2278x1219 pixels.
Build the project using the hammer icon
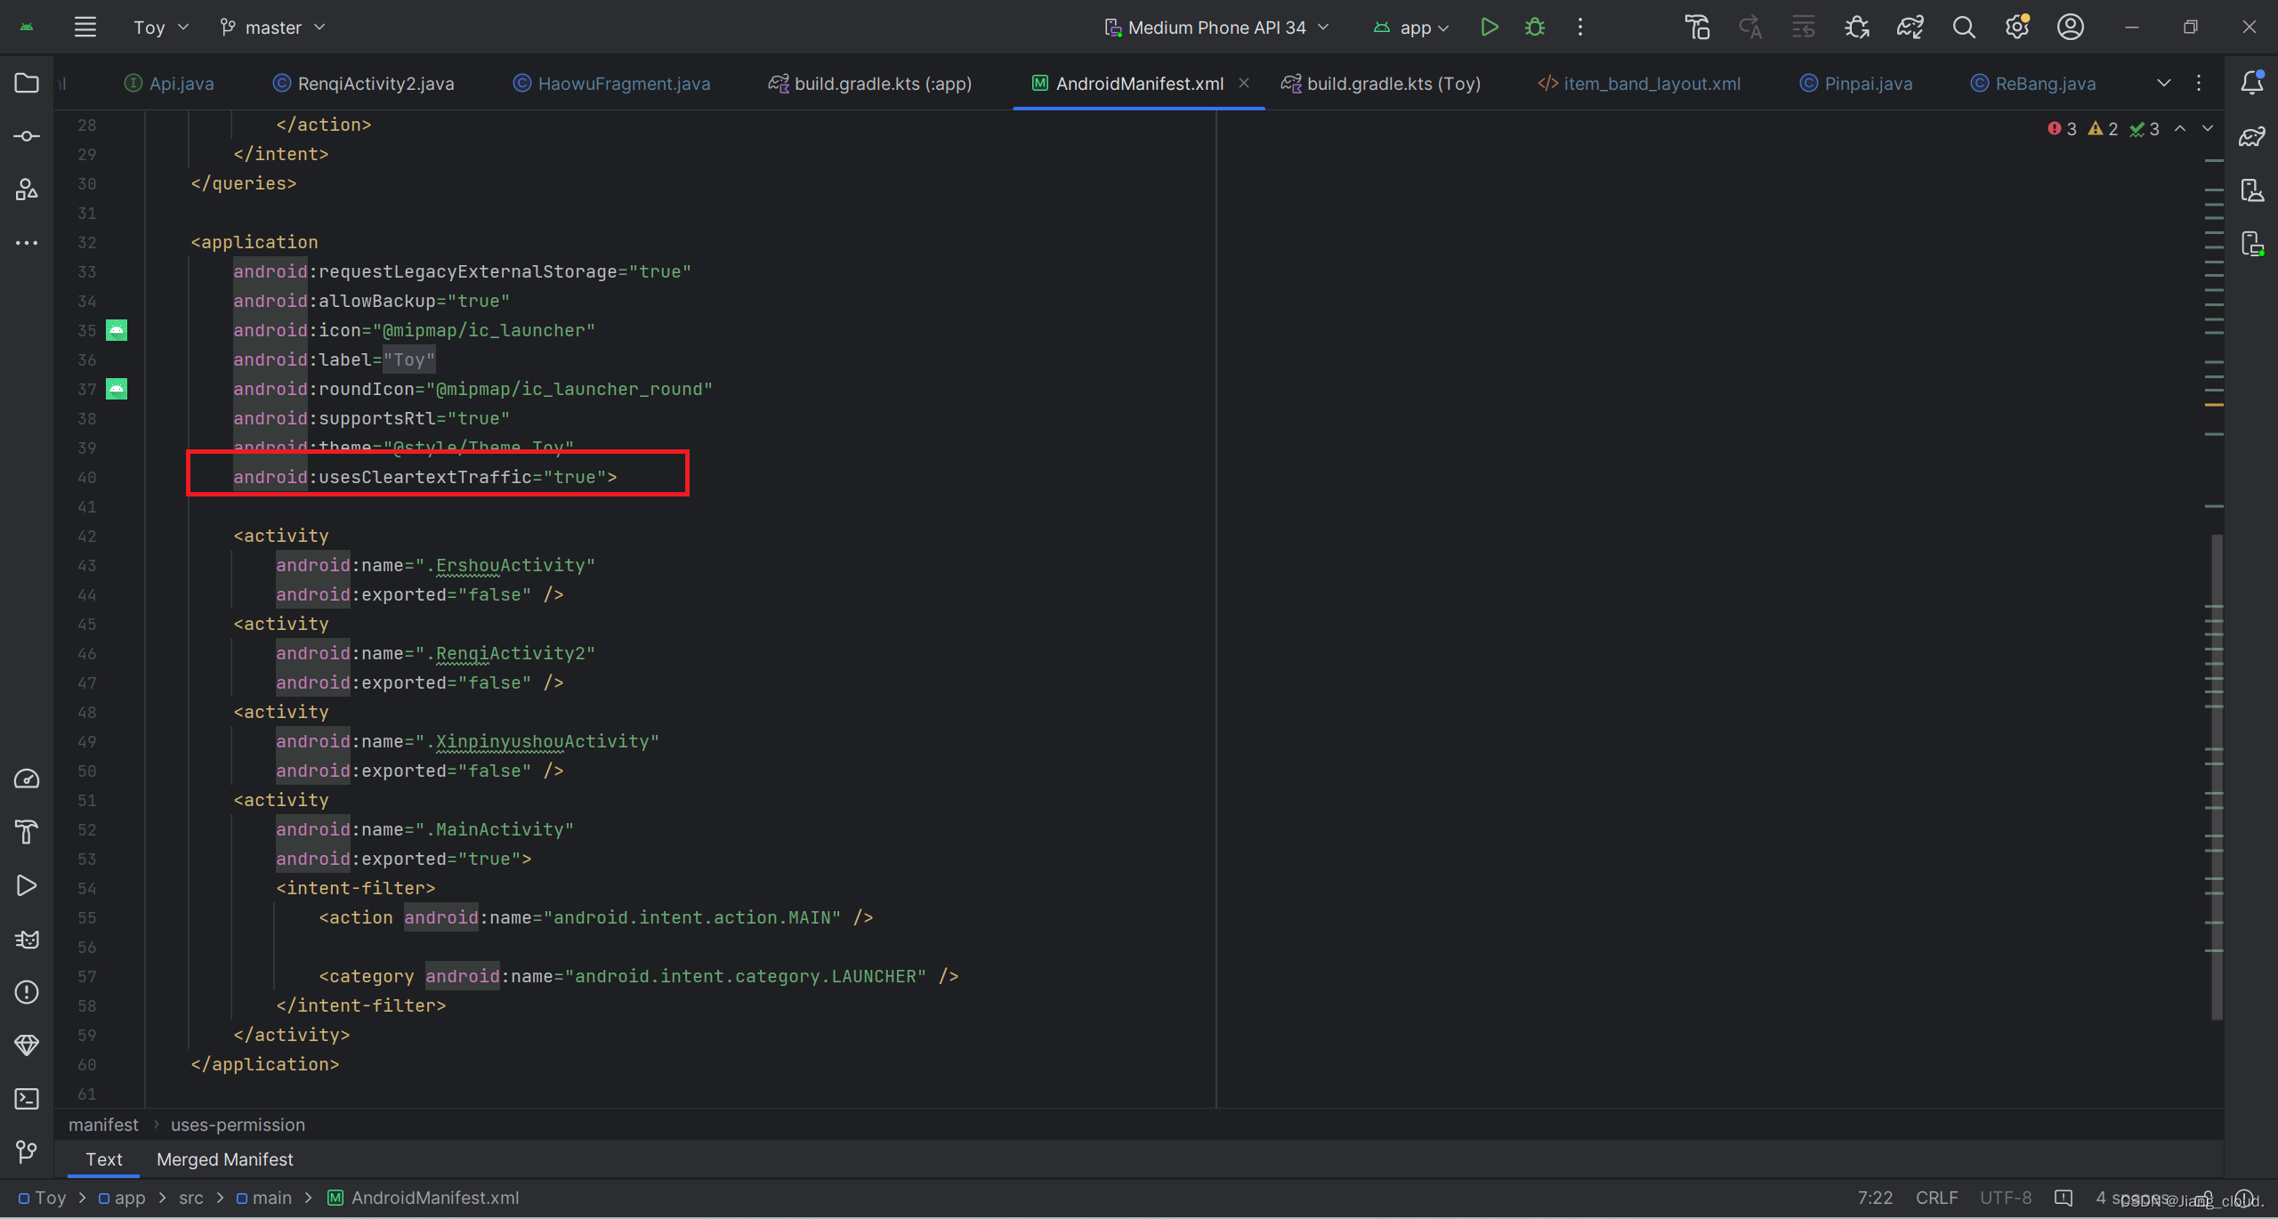[1697, 27]
